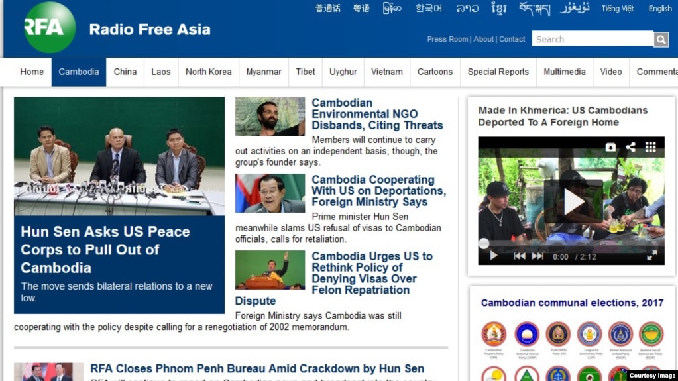Viewport: 678px width, 381px height.
Task: Toggle video fullscreen mode
Action: click(x=651, y=256)
